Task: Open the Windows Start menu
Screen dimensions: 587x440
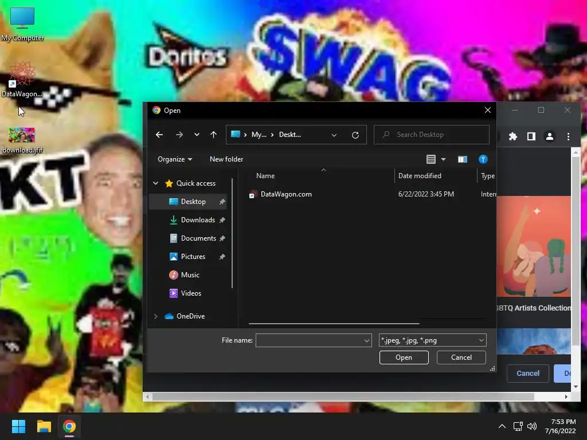Action: pos(18,426)
